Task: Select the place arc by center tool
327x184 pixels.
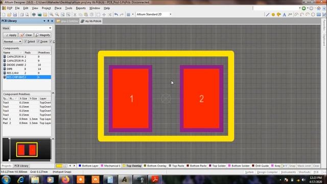Action: pos(296,15)
